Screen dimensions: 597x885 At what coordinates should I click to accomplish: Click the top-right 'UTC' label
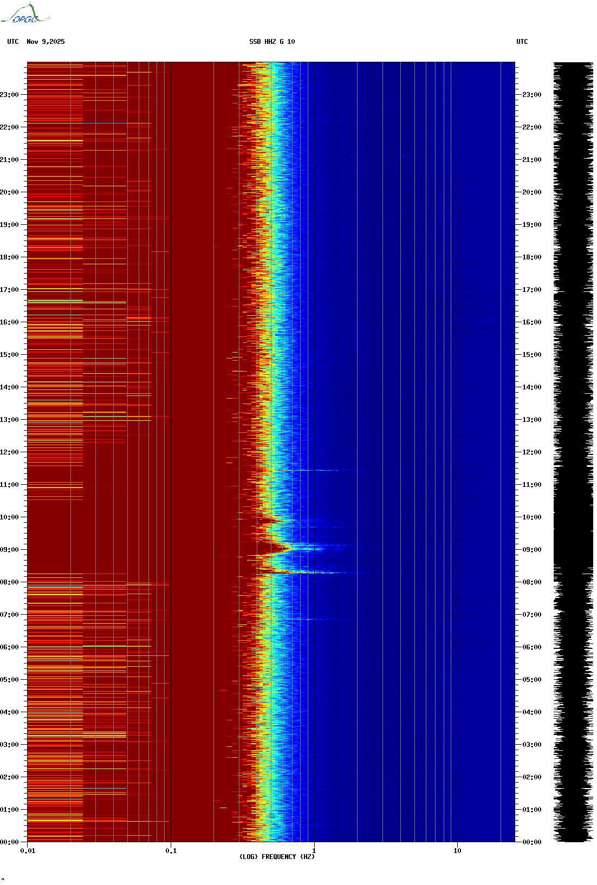coord(522,42)
